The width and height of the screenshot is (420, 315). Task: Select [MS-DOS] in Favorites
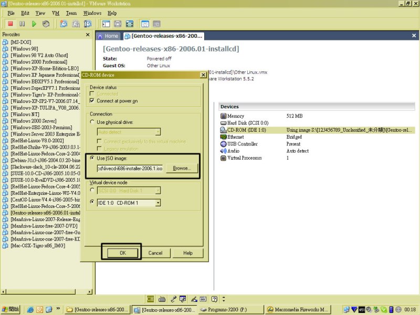click(20, 42)
